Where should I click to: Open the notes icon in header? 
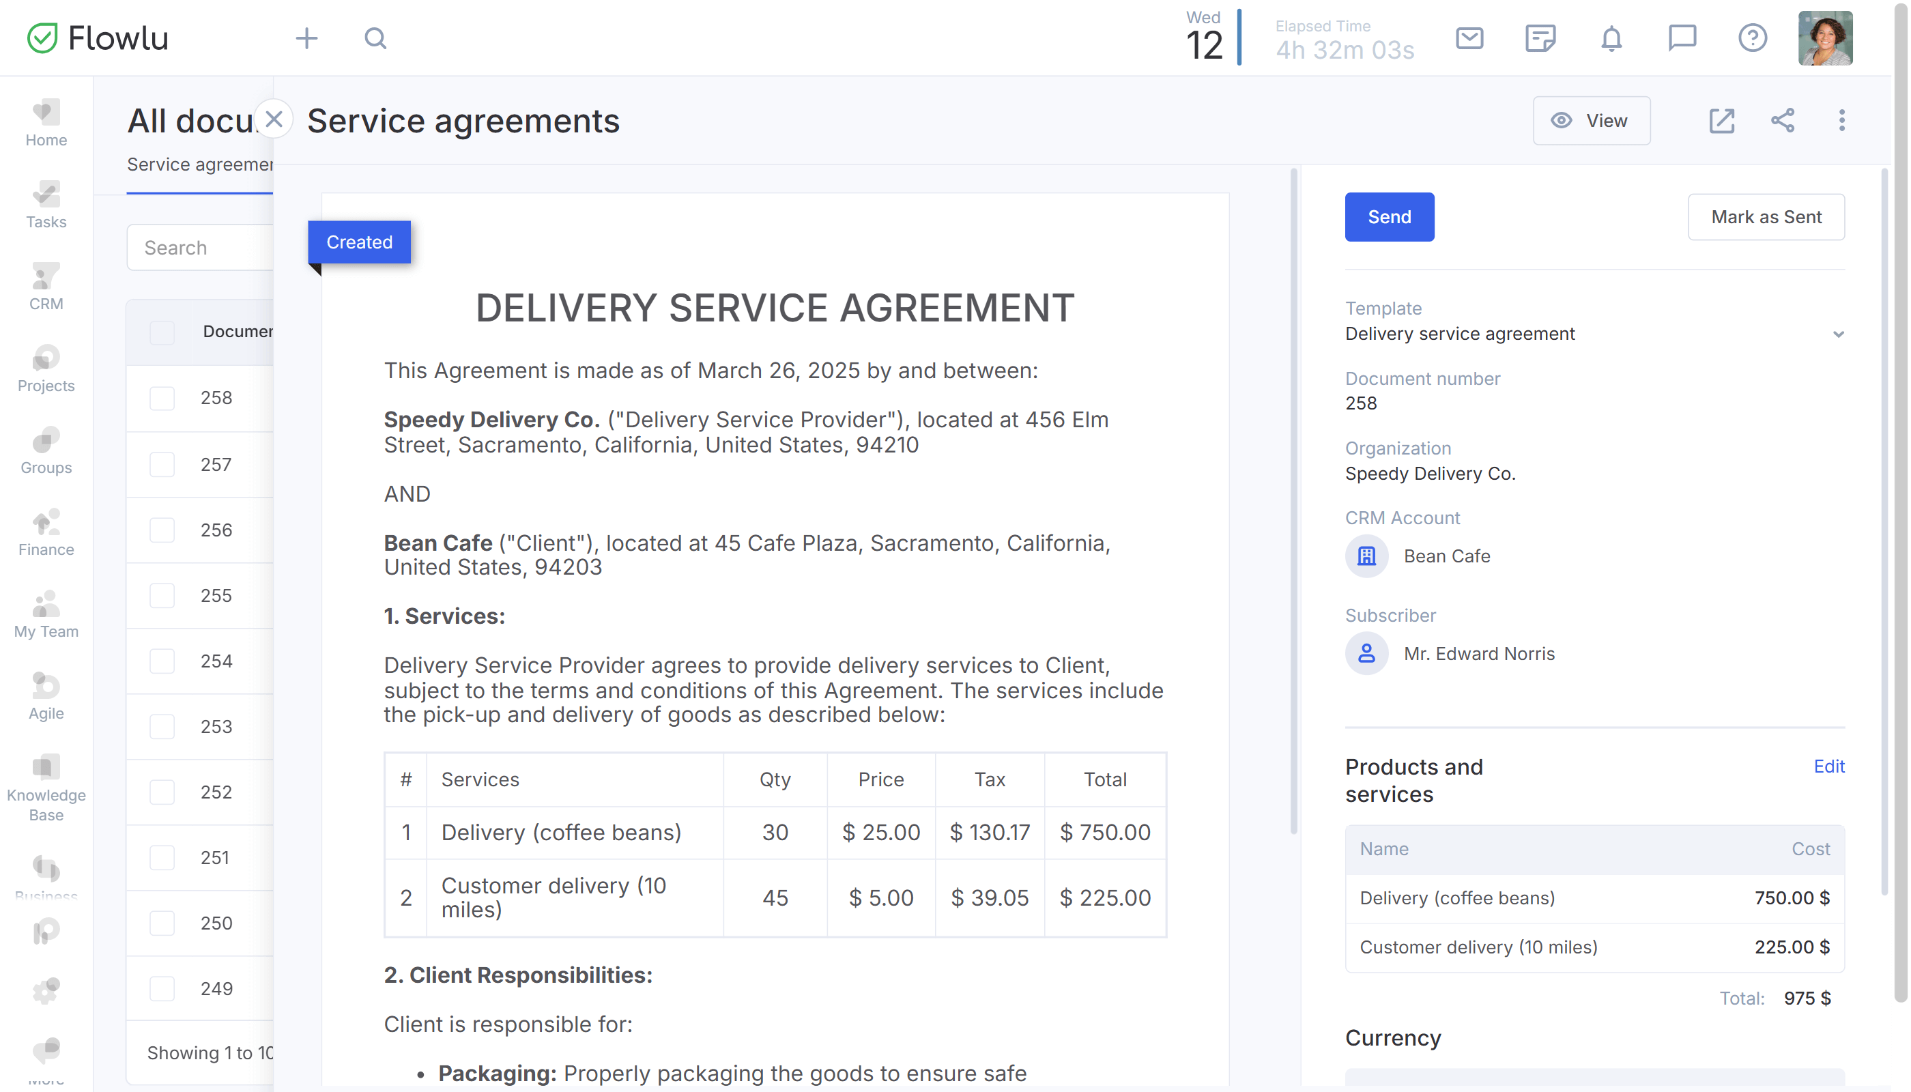point(1540,38)
